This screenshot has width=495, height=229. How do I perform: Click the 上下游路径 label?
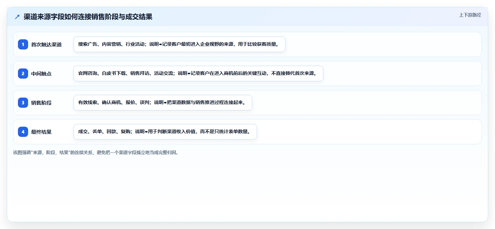pos(470,15)
